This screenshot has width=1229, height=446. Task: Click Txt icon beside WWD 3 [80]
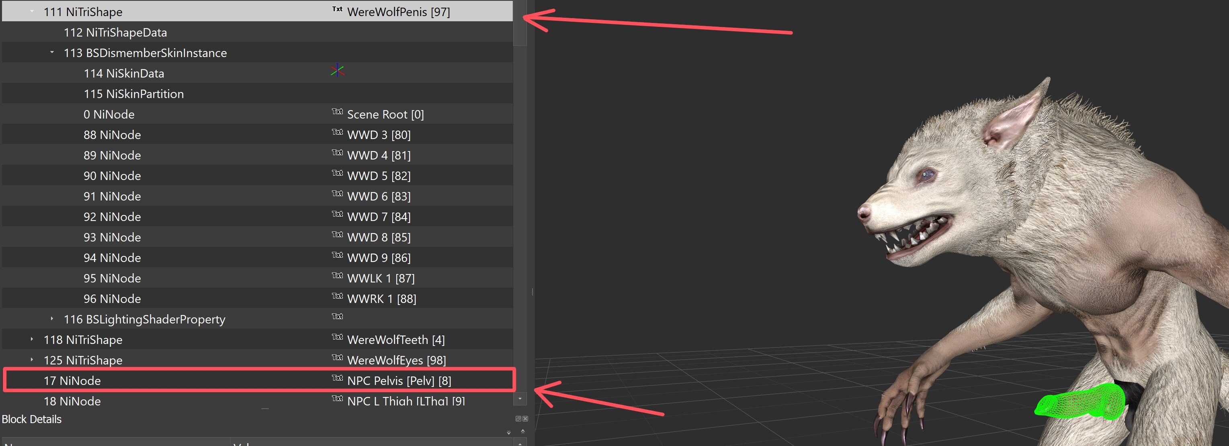[x=337, y=132]
